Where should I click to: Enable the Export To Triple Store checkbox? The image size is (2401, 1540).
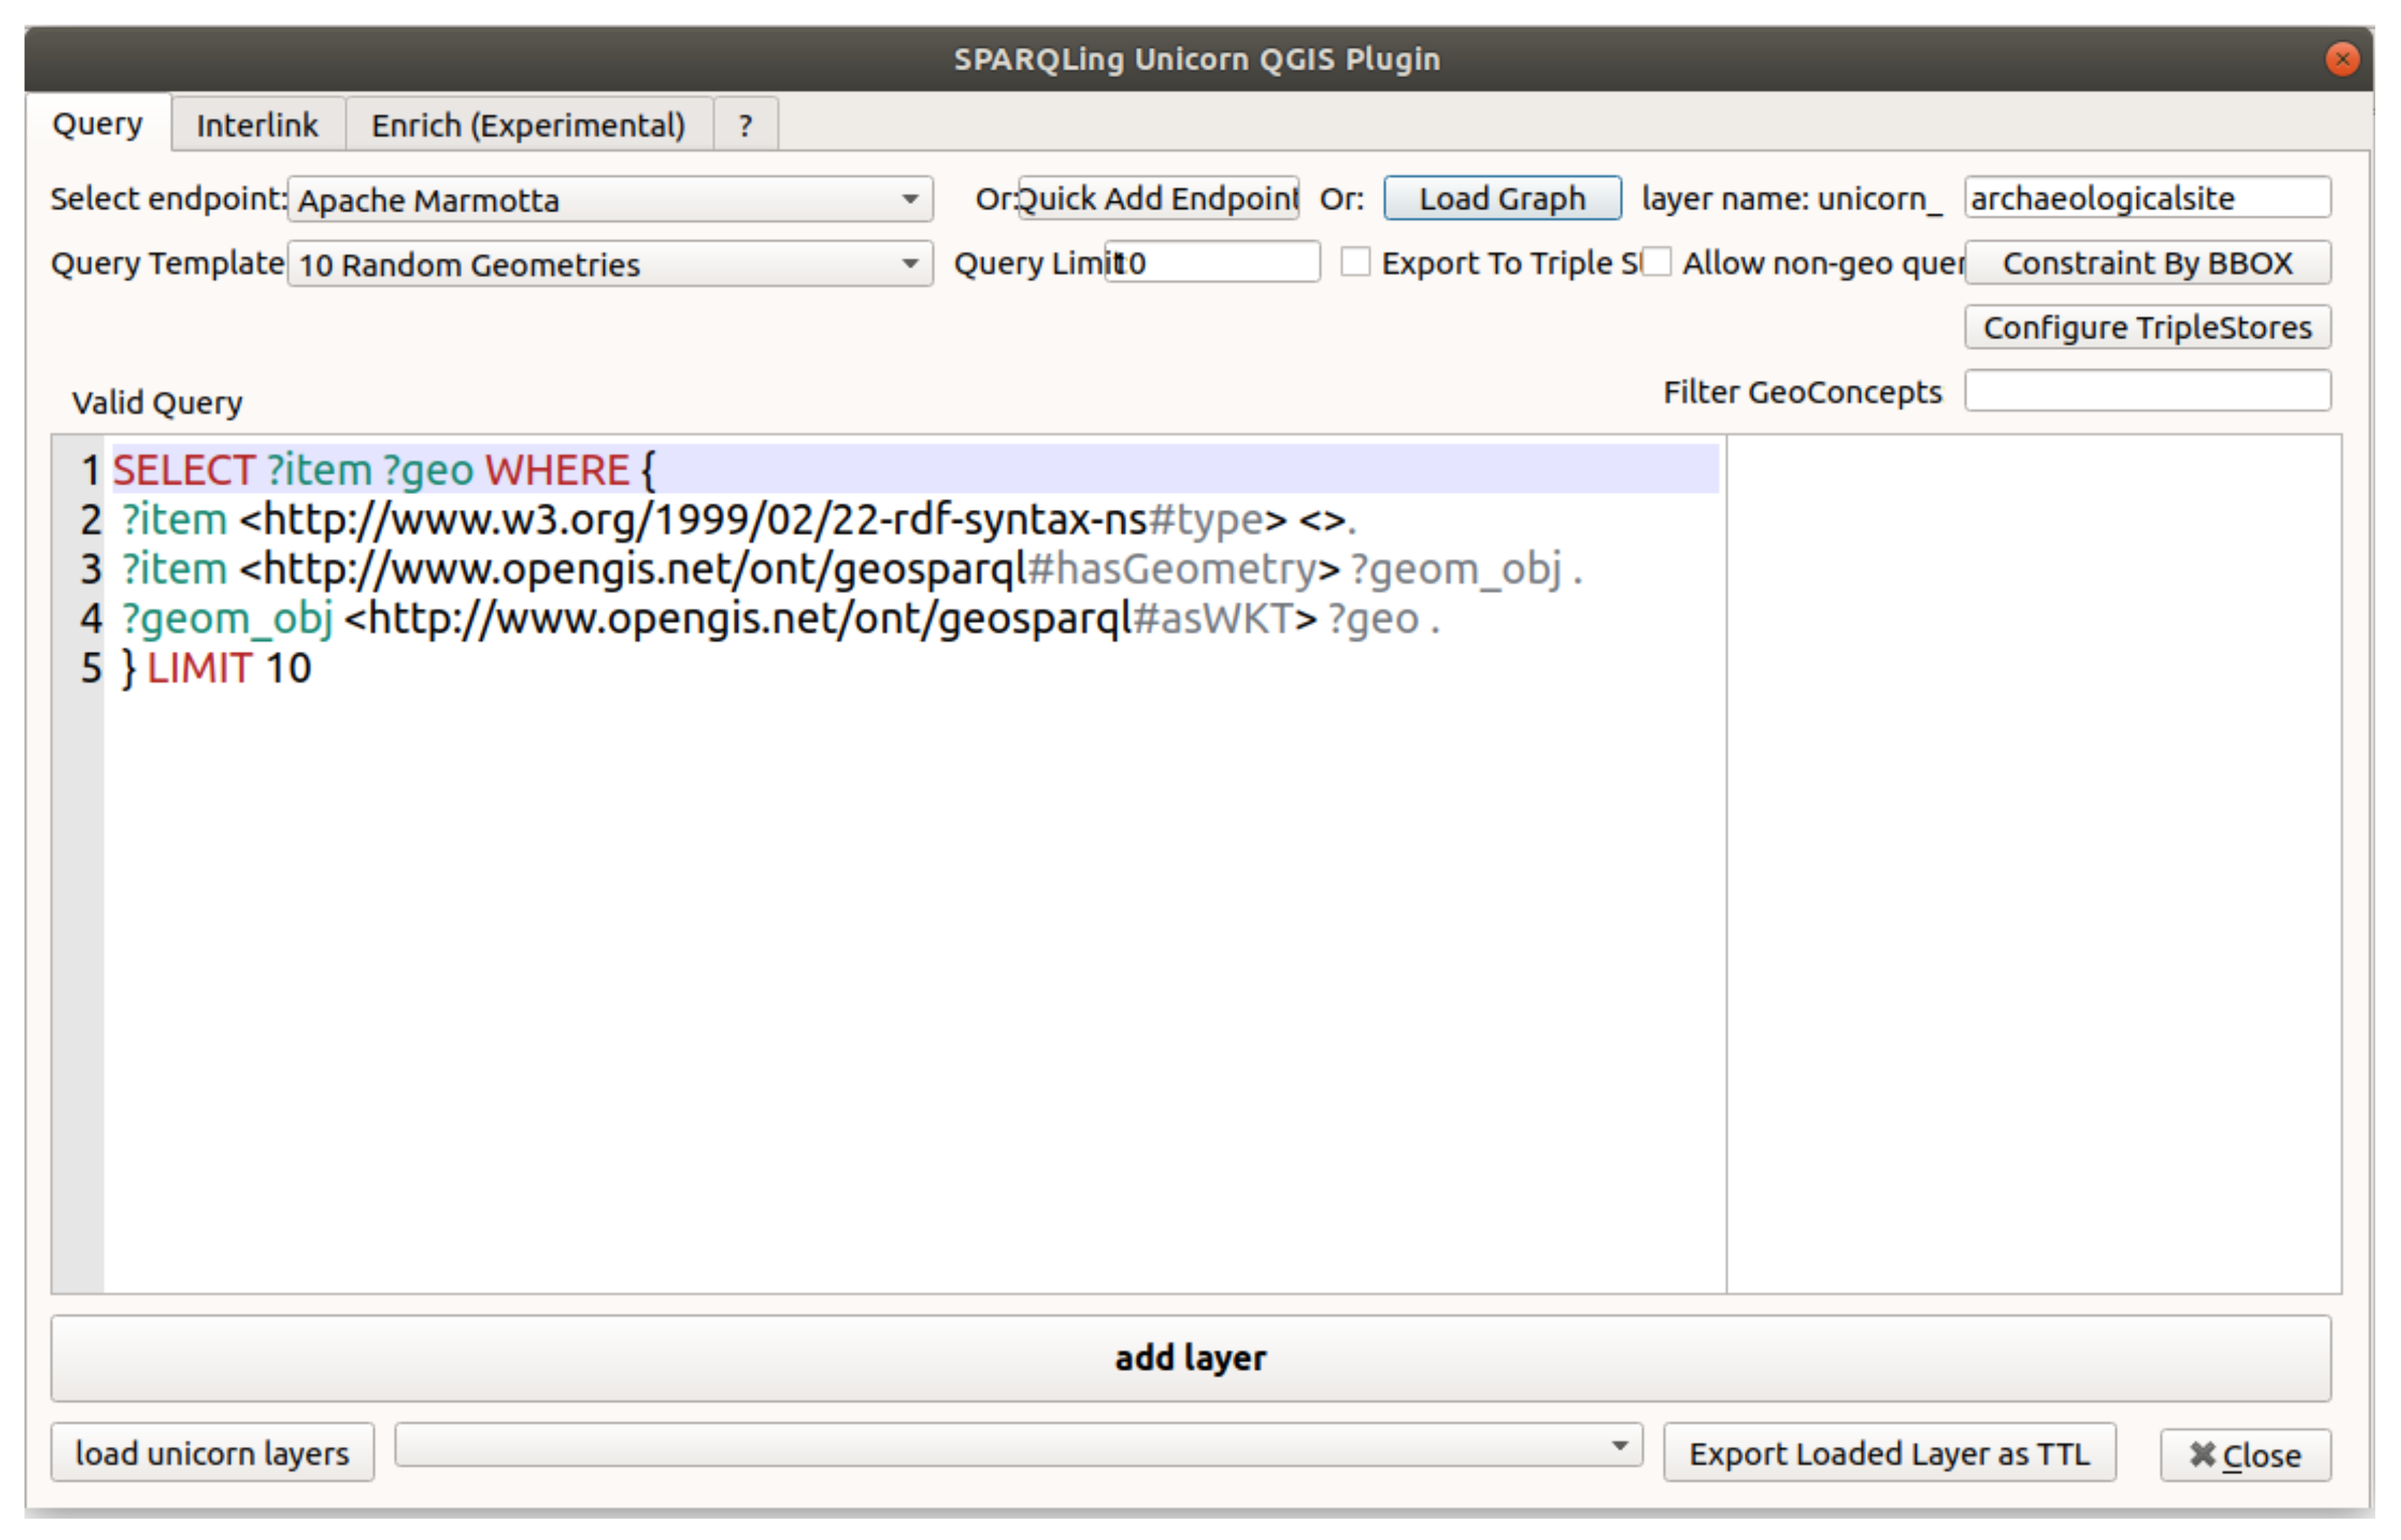click(x=1354, y=262)
